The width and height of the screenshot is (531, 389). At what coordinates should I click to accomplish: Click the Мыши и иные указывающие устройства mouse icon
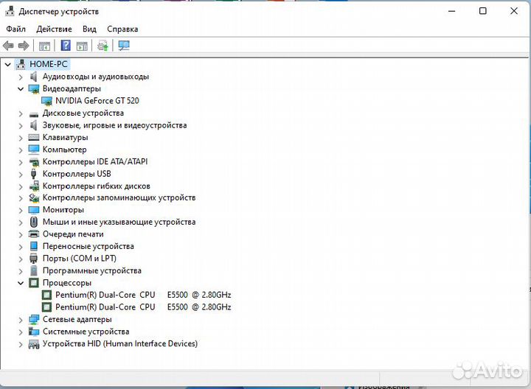pyautogui.click(x=33, y=222)
